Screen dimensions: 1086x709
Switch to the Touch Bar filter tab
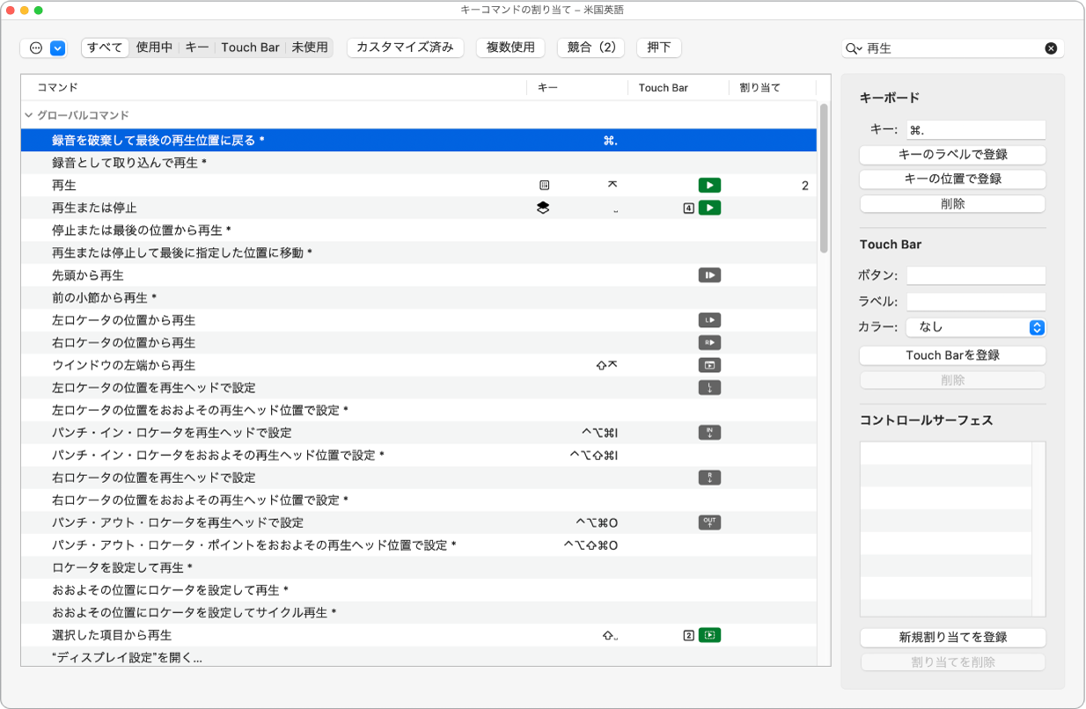point(249,48)
